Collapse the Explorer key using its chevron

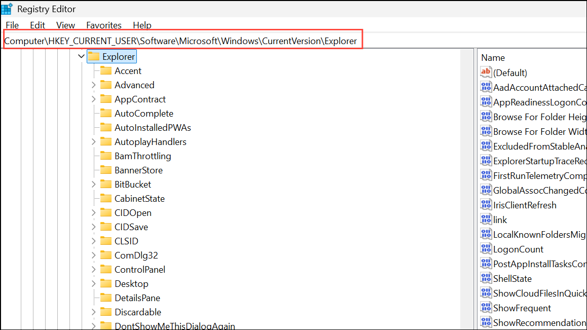[81, 56]
